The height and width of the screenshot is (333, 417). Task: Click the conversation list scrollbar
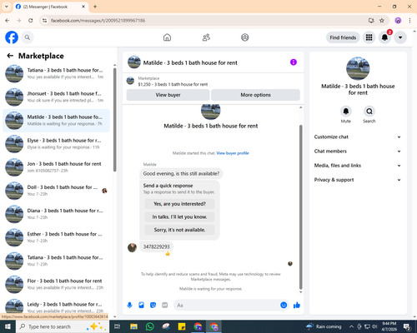115,119
